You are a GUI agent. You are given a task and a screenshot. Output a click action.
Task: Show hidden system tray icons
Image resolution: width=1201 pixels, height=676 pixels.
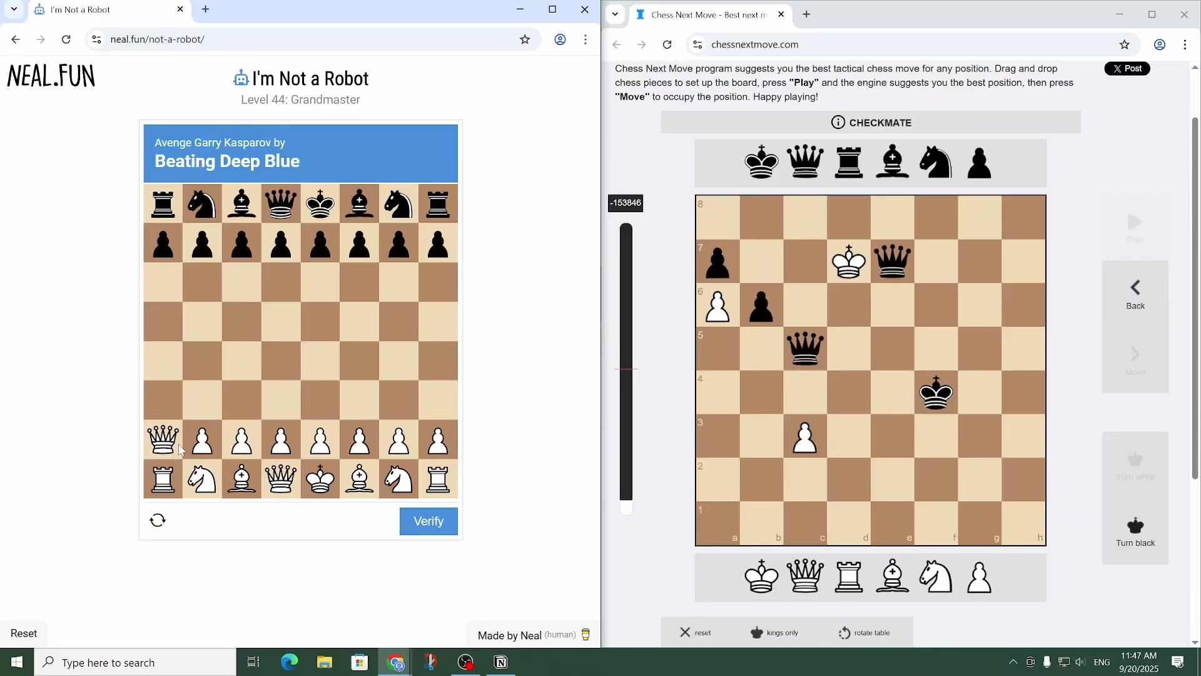[x=1013, y=662]
